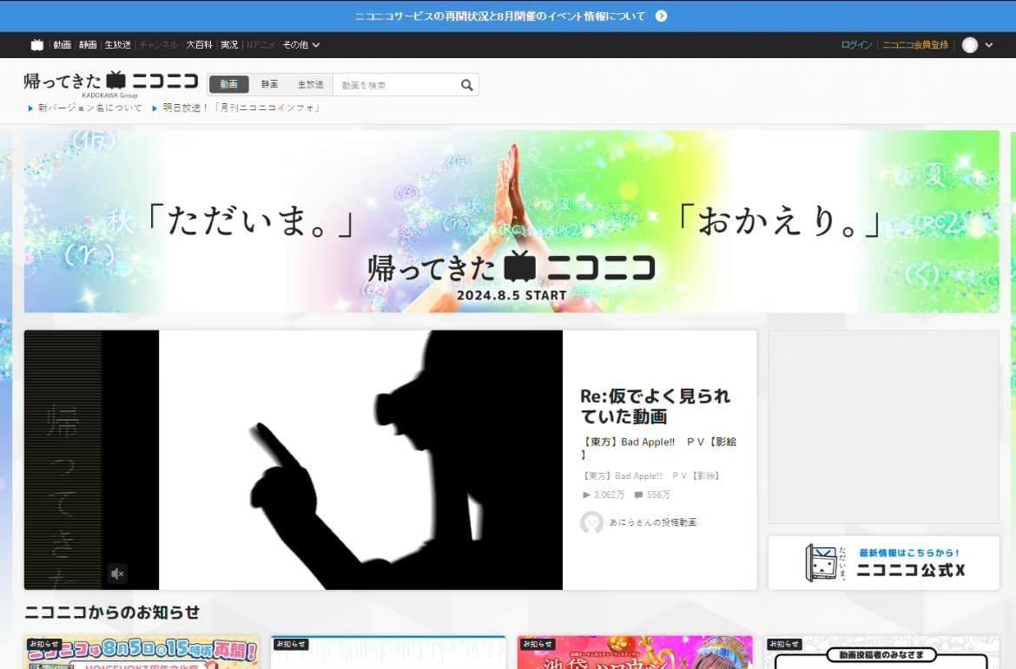Click the ニコニコ会員登録 link
The height and width of the screenshot is (669, 1016).
(915, 44)
